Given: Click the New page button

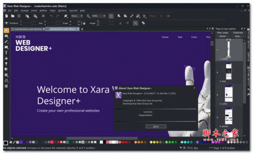Looking at the screenshot, I should coord(223,32).
